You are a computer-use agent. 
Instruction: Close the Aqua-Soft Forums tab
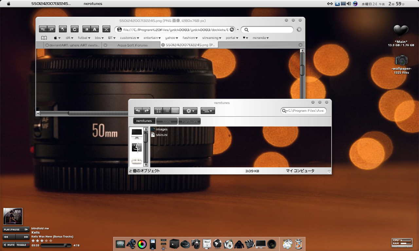(105, 45)
